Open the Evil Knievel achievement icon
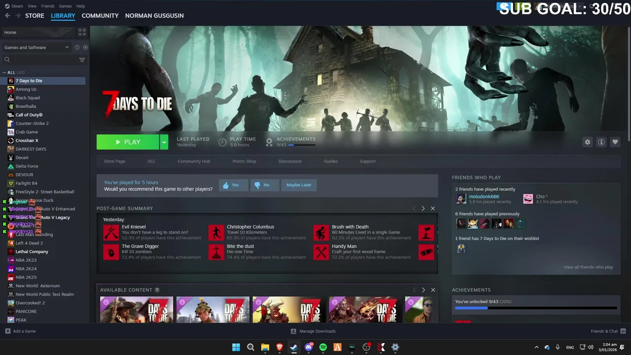 click(x=111, y=233)
